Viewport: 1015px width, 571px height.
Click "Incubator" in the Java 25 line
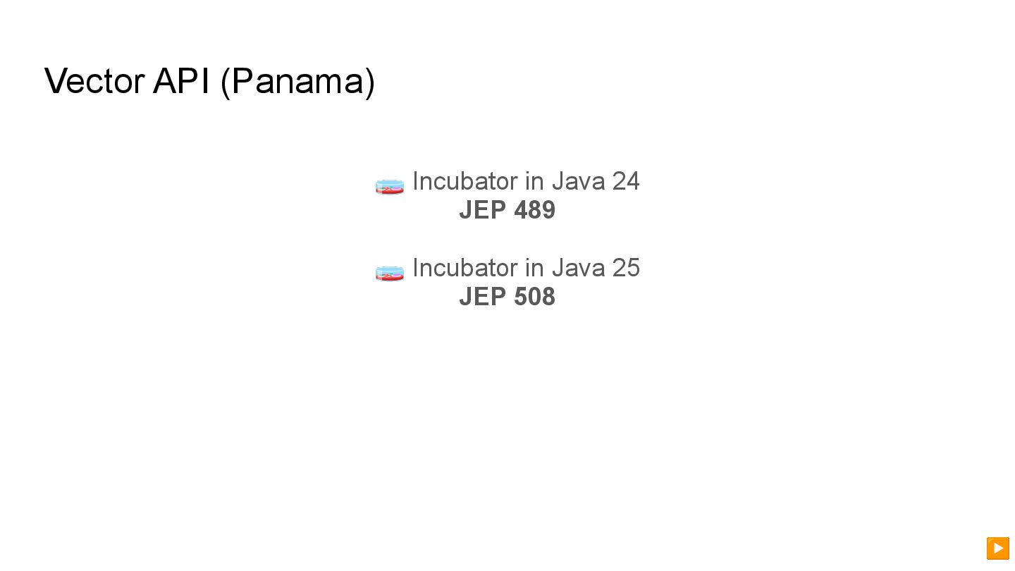coord(464,268)
